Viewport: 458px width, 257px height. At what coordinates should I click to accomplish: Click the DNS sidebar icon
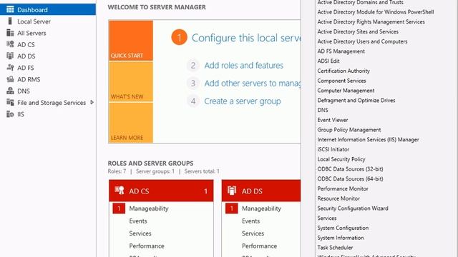[x=10, y=91]
